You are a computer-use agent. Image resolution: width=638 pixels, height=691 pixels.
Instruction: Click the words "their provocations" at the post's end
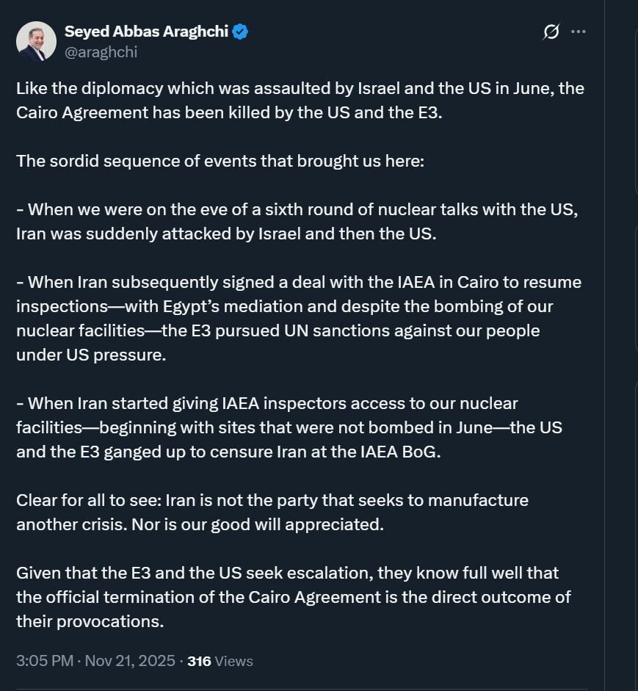point(89,621)
